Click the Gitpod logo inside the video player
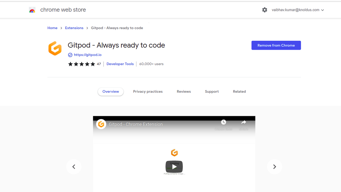Viewport: 341px width, 192px height. (x=101, y=124)
